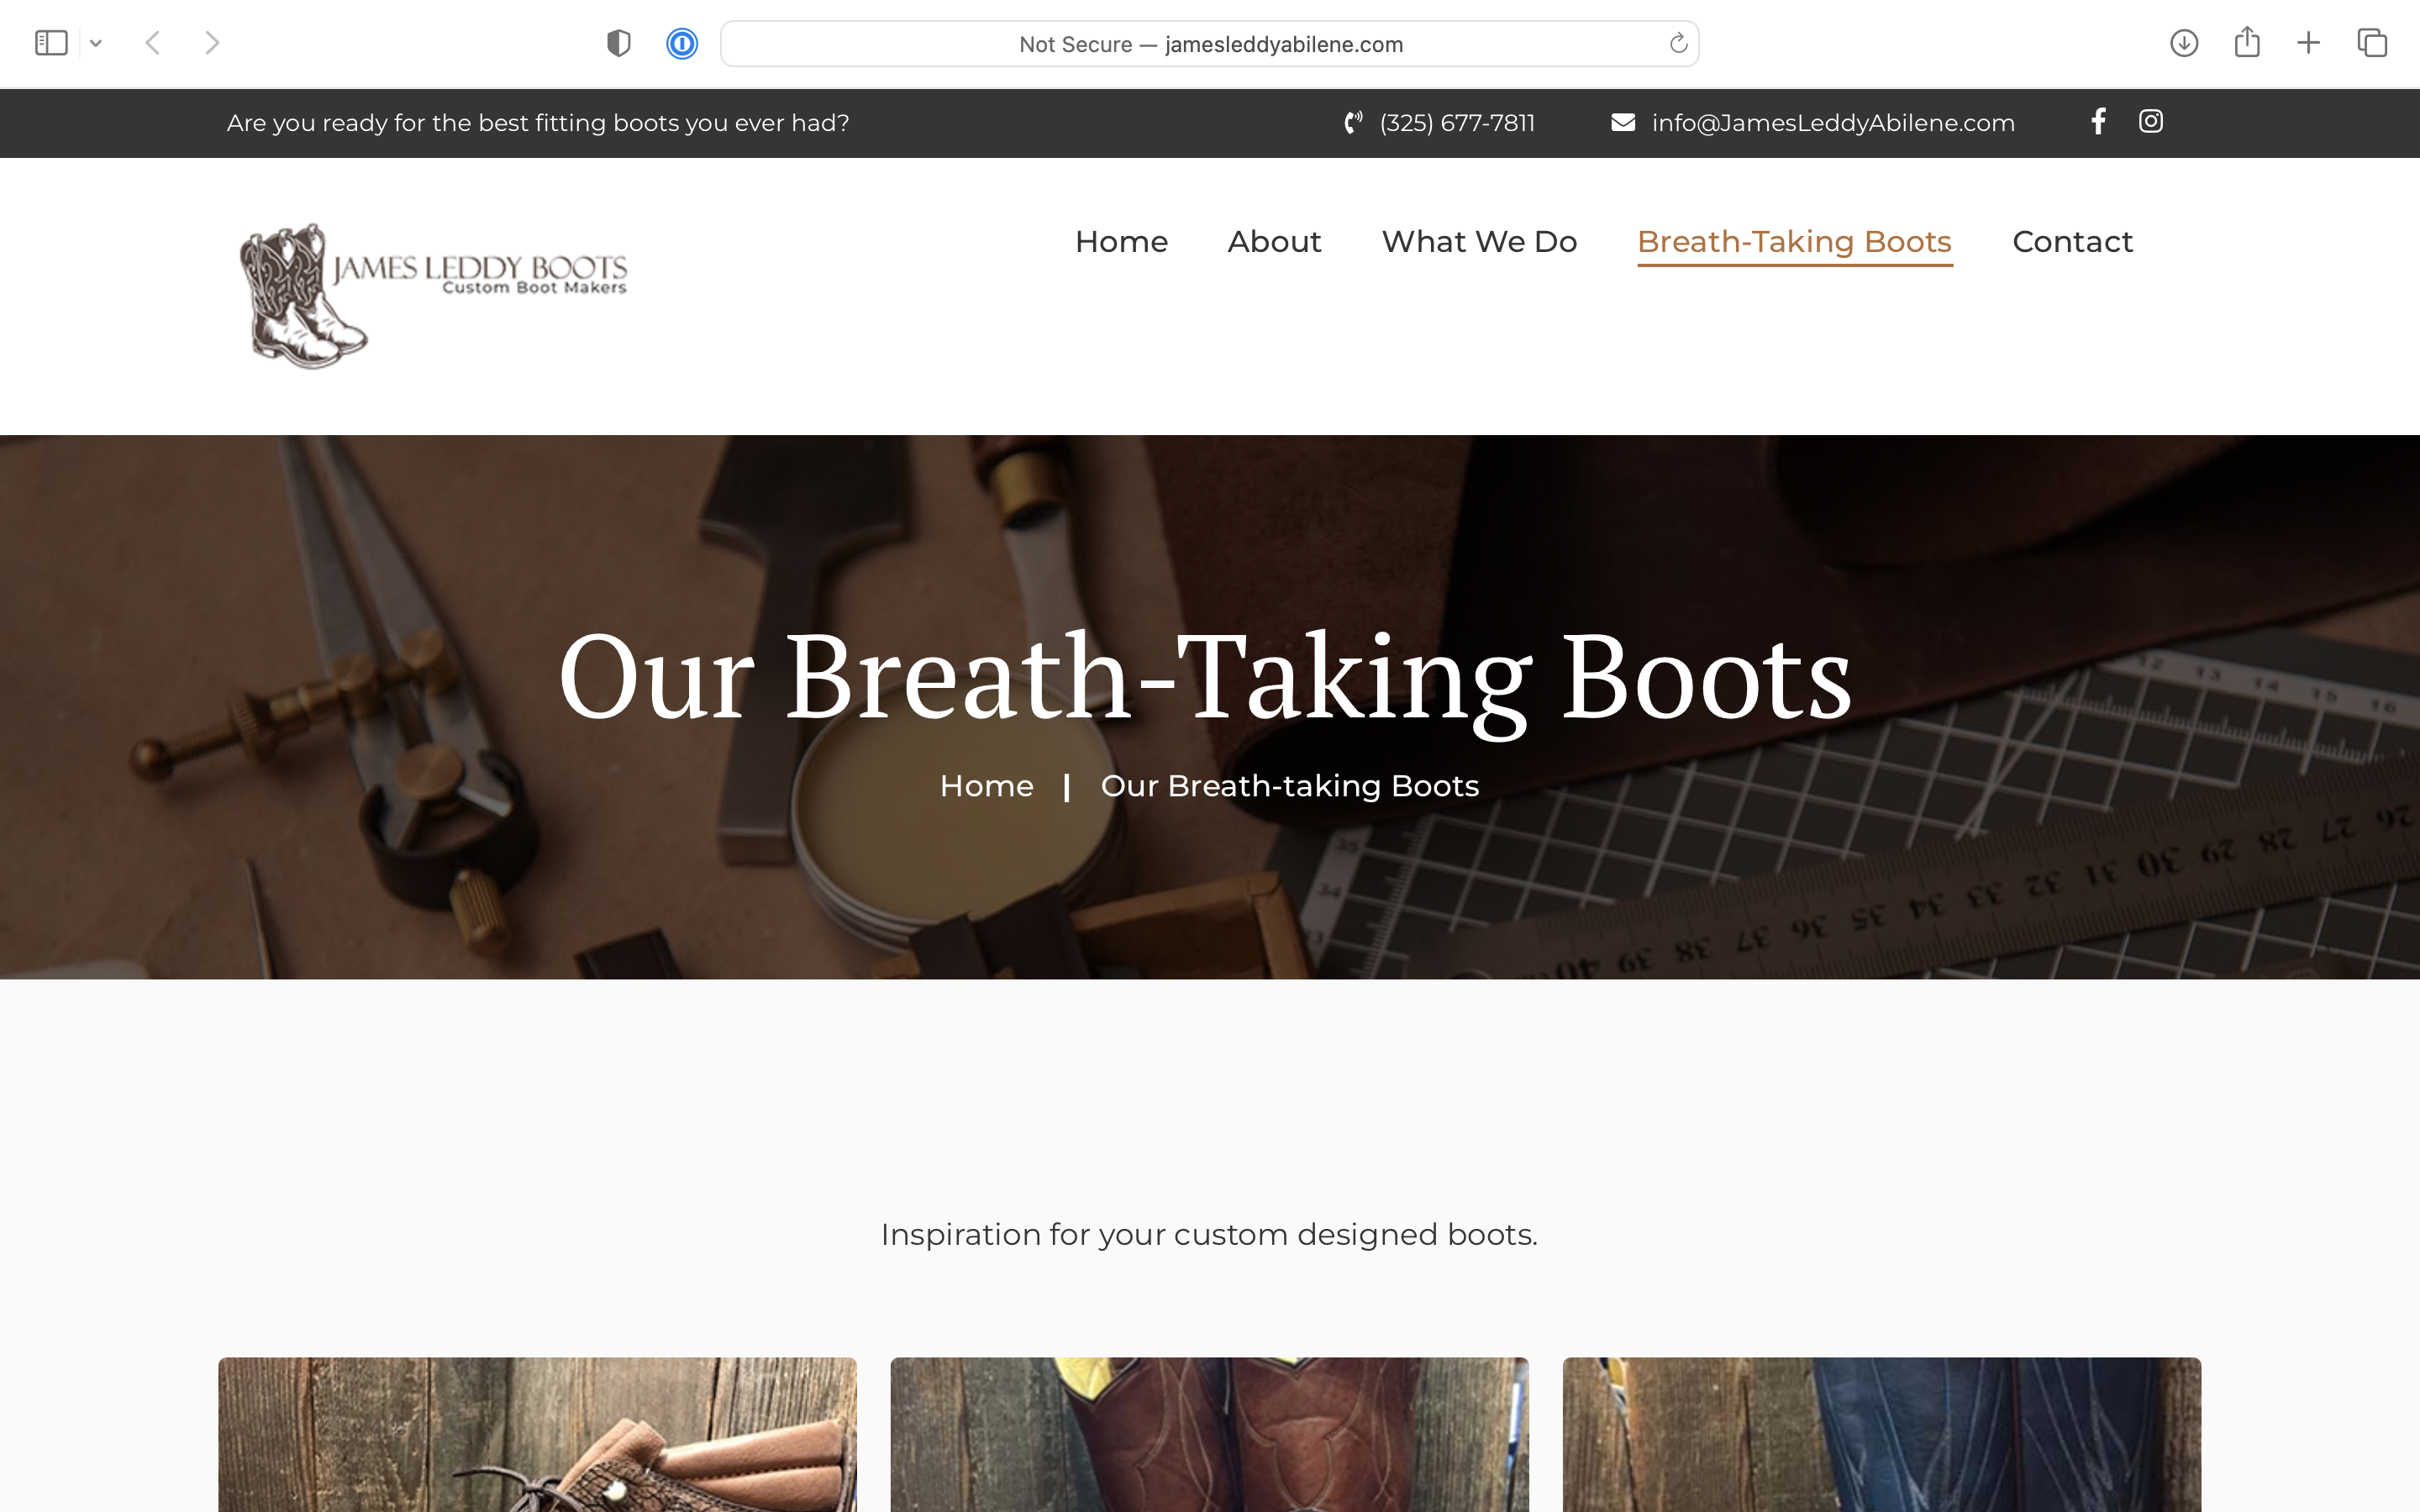
Task: Visit the Facebook page icon
Action: [2099, 121]
